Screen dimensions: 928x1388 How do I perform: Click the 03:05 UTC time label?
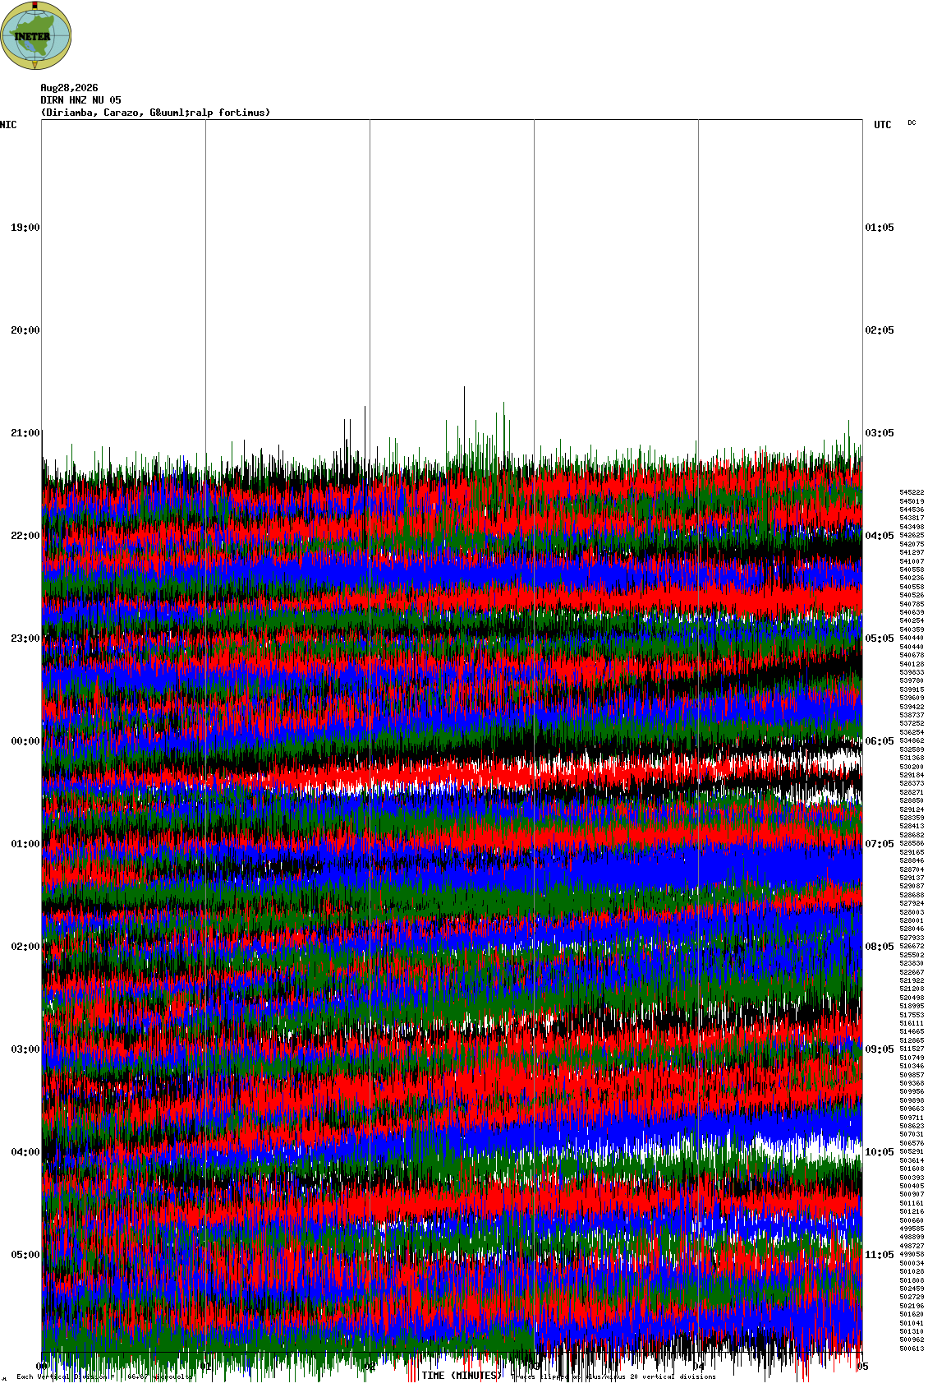[880, 433]
